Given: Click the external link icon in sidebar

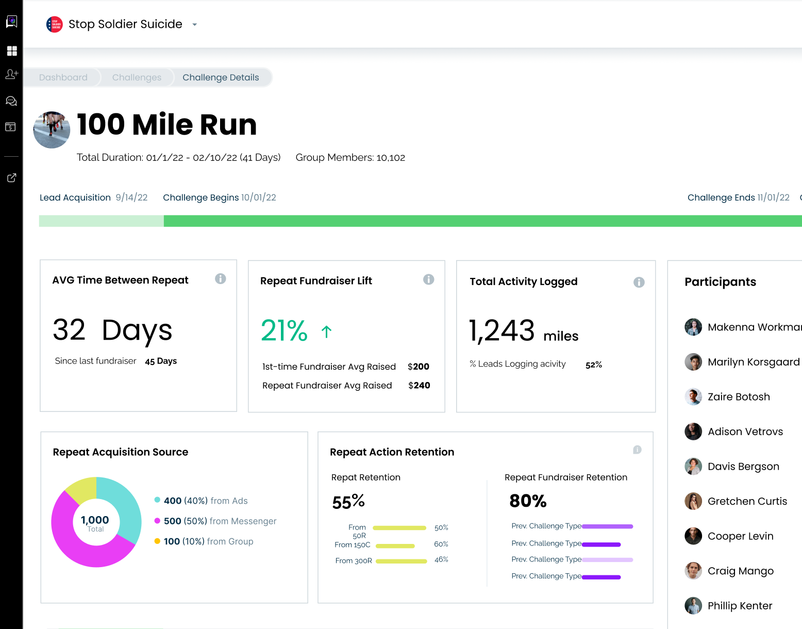Looking at the screenshot, I should click(11, 178).
